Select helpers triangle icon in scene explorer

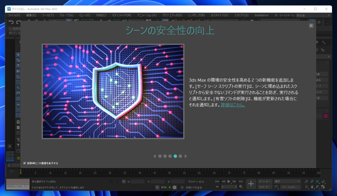18,77
